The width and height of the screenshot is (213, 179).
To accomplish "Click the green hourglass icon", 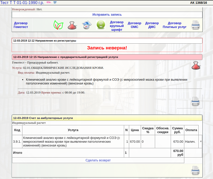I will click(101, 25).
